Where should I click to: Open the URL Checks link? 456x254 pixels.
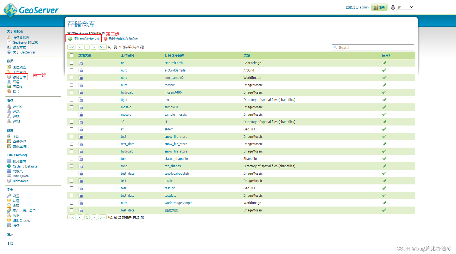click(21, 220)
